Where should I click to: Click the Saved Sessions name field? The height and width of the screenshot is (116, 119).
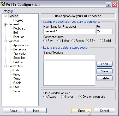coord(69,57)
